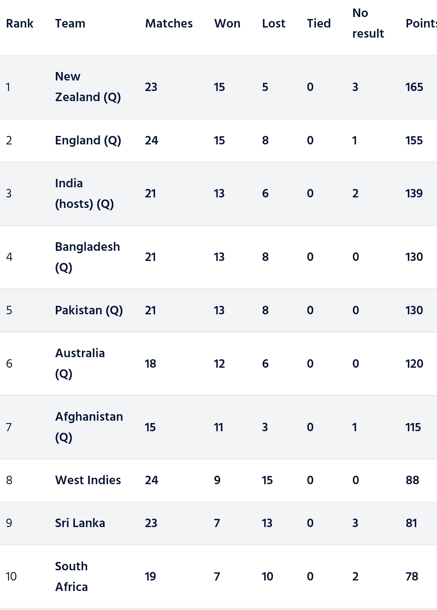Click the India (hosts) (Q) team name
This screenshot has height=610, width=437.
(x=84, y=193)
